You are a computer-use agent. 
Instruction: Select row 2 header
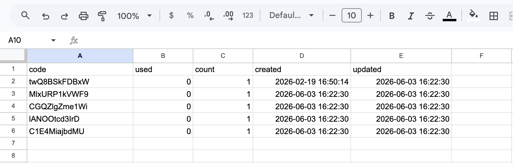click(13, 81)
